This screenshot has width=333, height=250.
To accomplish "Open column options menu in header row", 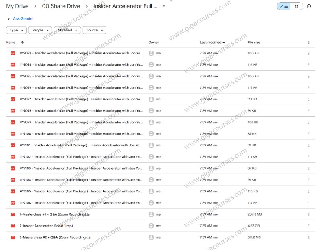I will point(309,42).
